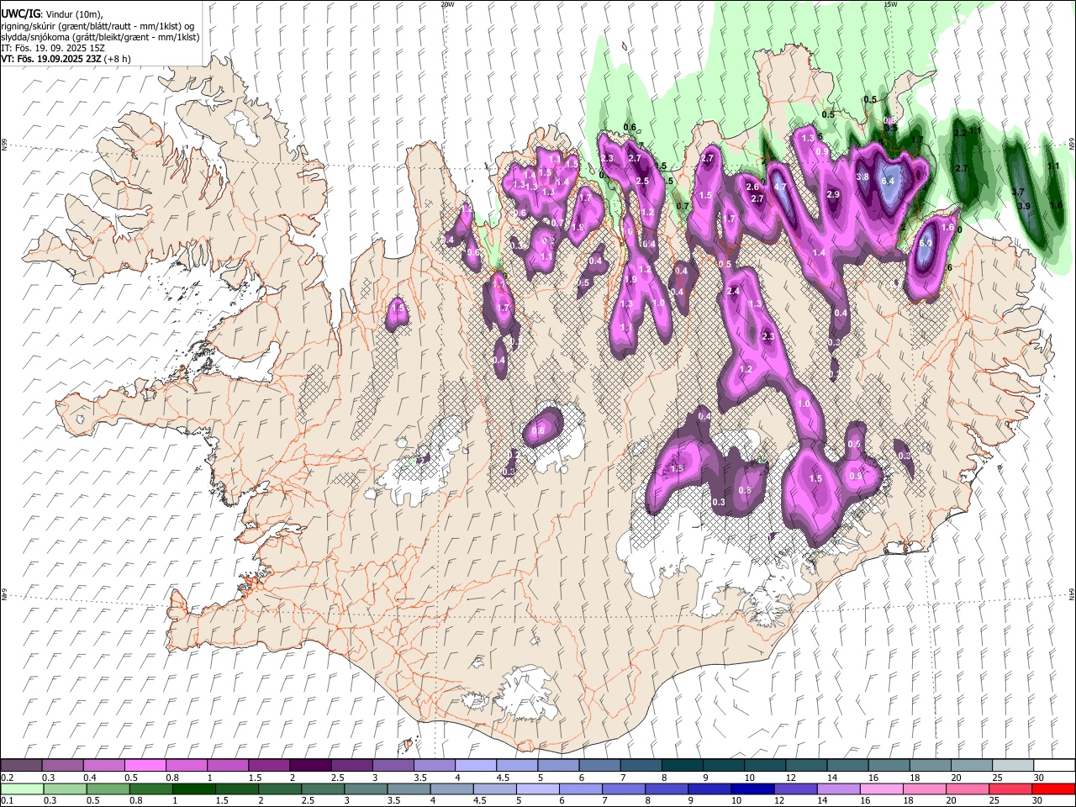Click the 20W longitude label
Screen dimensions: 1076x807
[x=447, y=4]
